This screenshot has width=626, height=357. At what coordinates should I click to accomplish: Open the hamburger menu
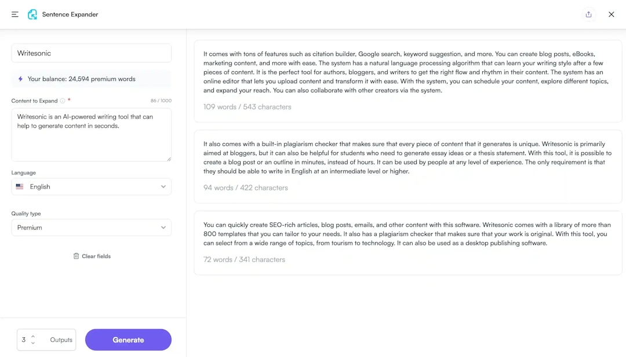[x=14, y=14]
